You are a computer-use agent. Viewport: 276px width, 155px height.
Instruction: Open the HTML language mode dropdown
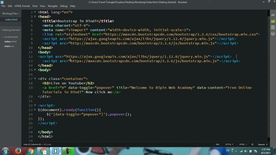click(x=243, y=145)
